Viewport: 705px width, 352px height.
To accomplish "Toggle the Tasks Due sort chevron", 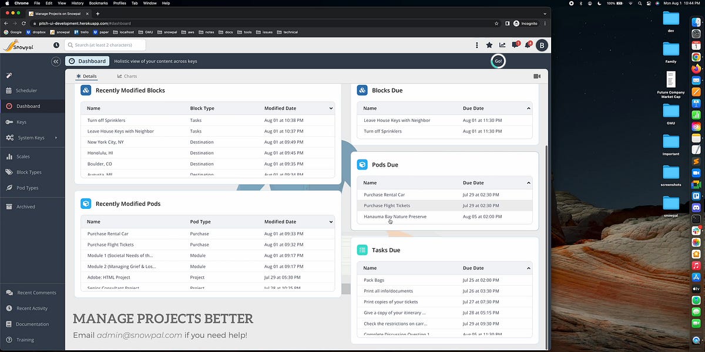I will (529, 268).
